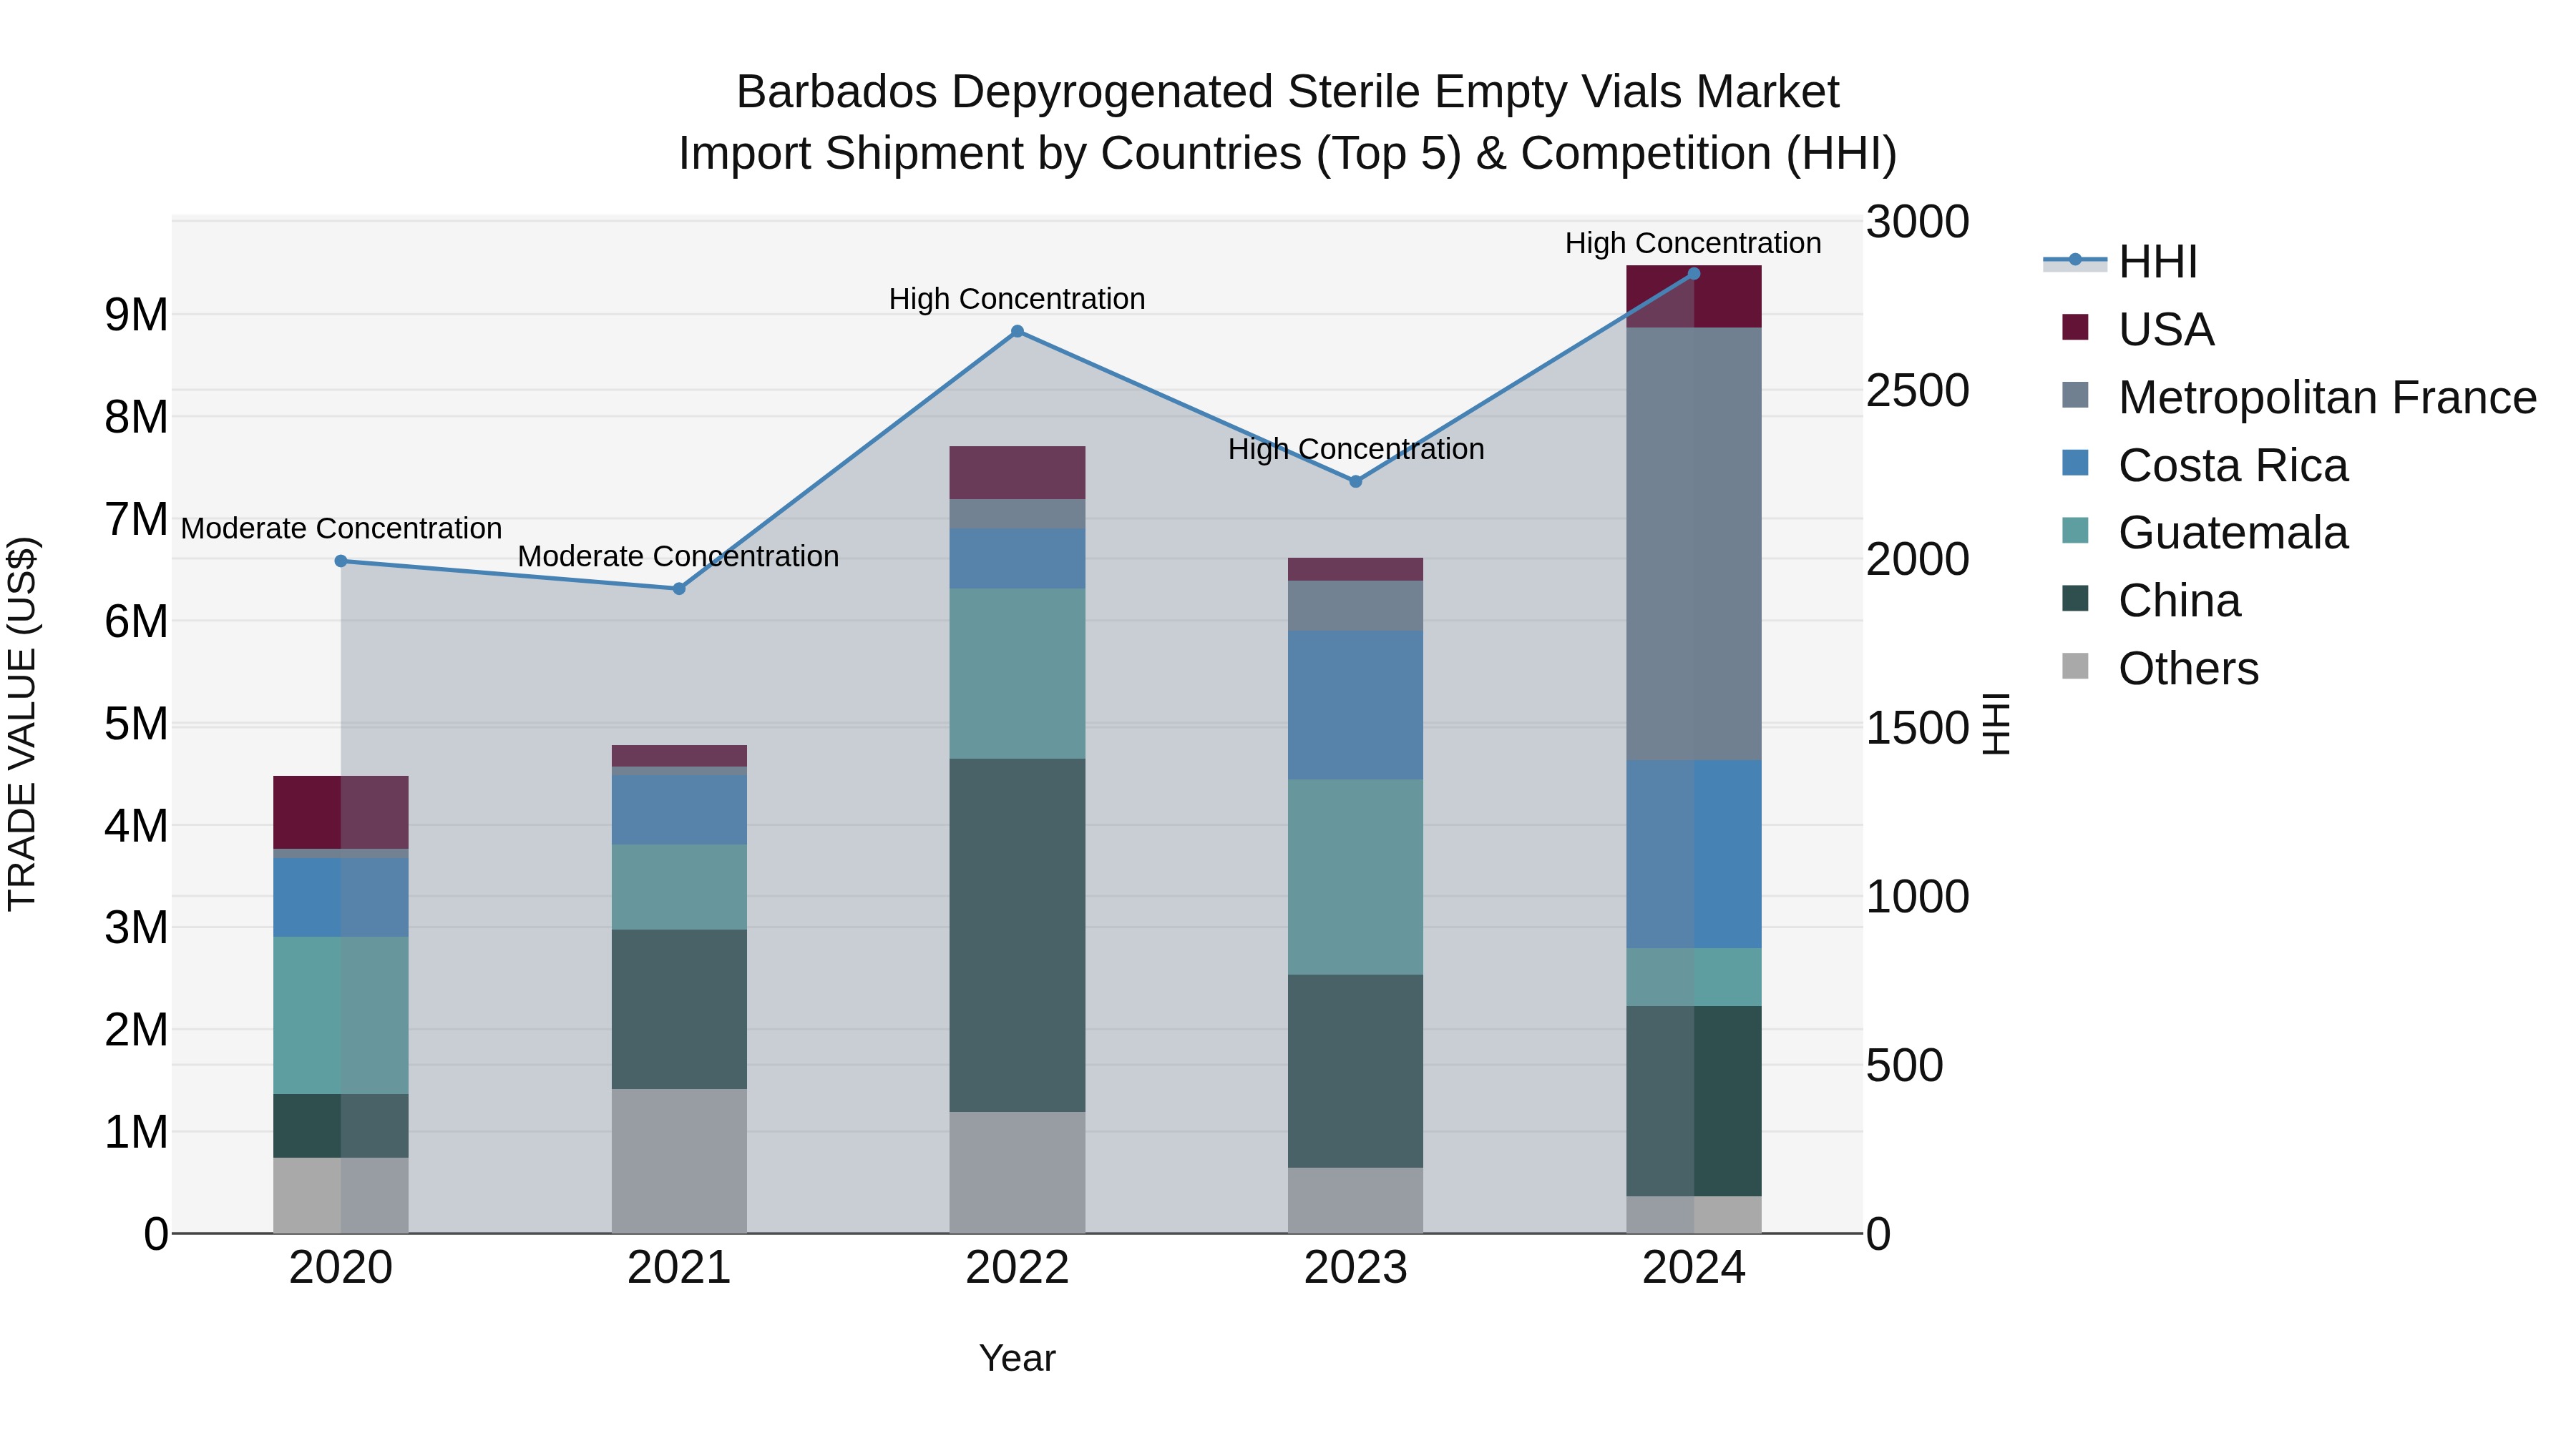Click the 2024 x-axis year label
The height and width of the screenshot is (1448, 2576).
[x=1694, y=1268]
